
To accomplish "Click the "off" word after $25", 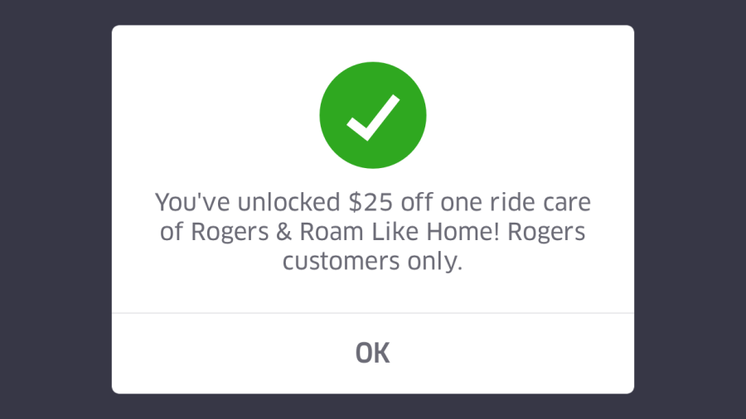I will tap(416, 202).
